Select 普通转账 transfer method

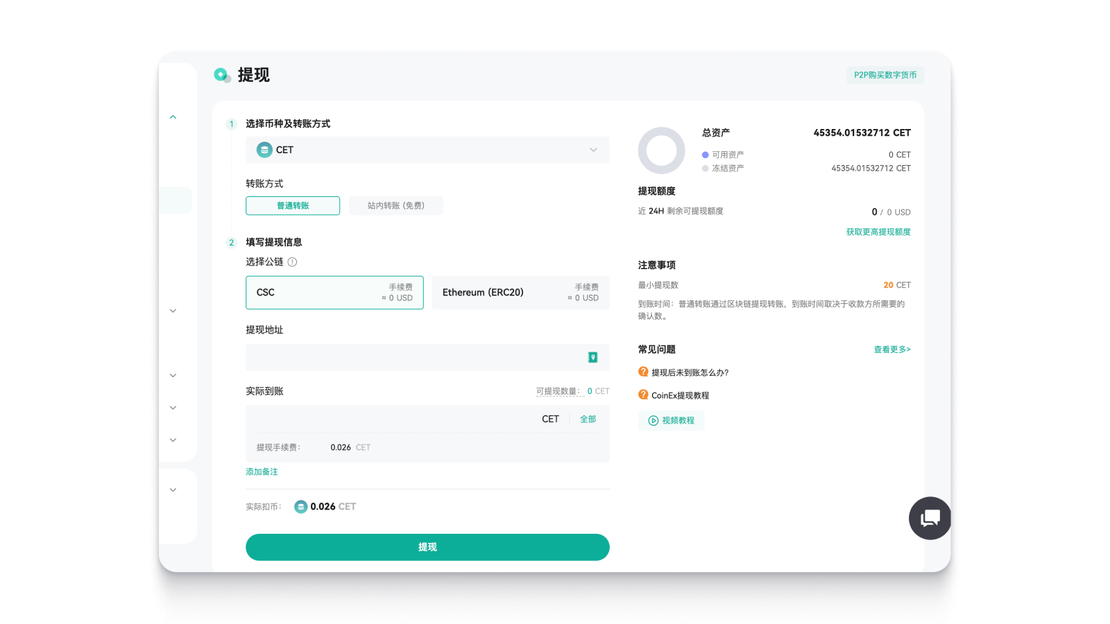click(x=293, y=206)
